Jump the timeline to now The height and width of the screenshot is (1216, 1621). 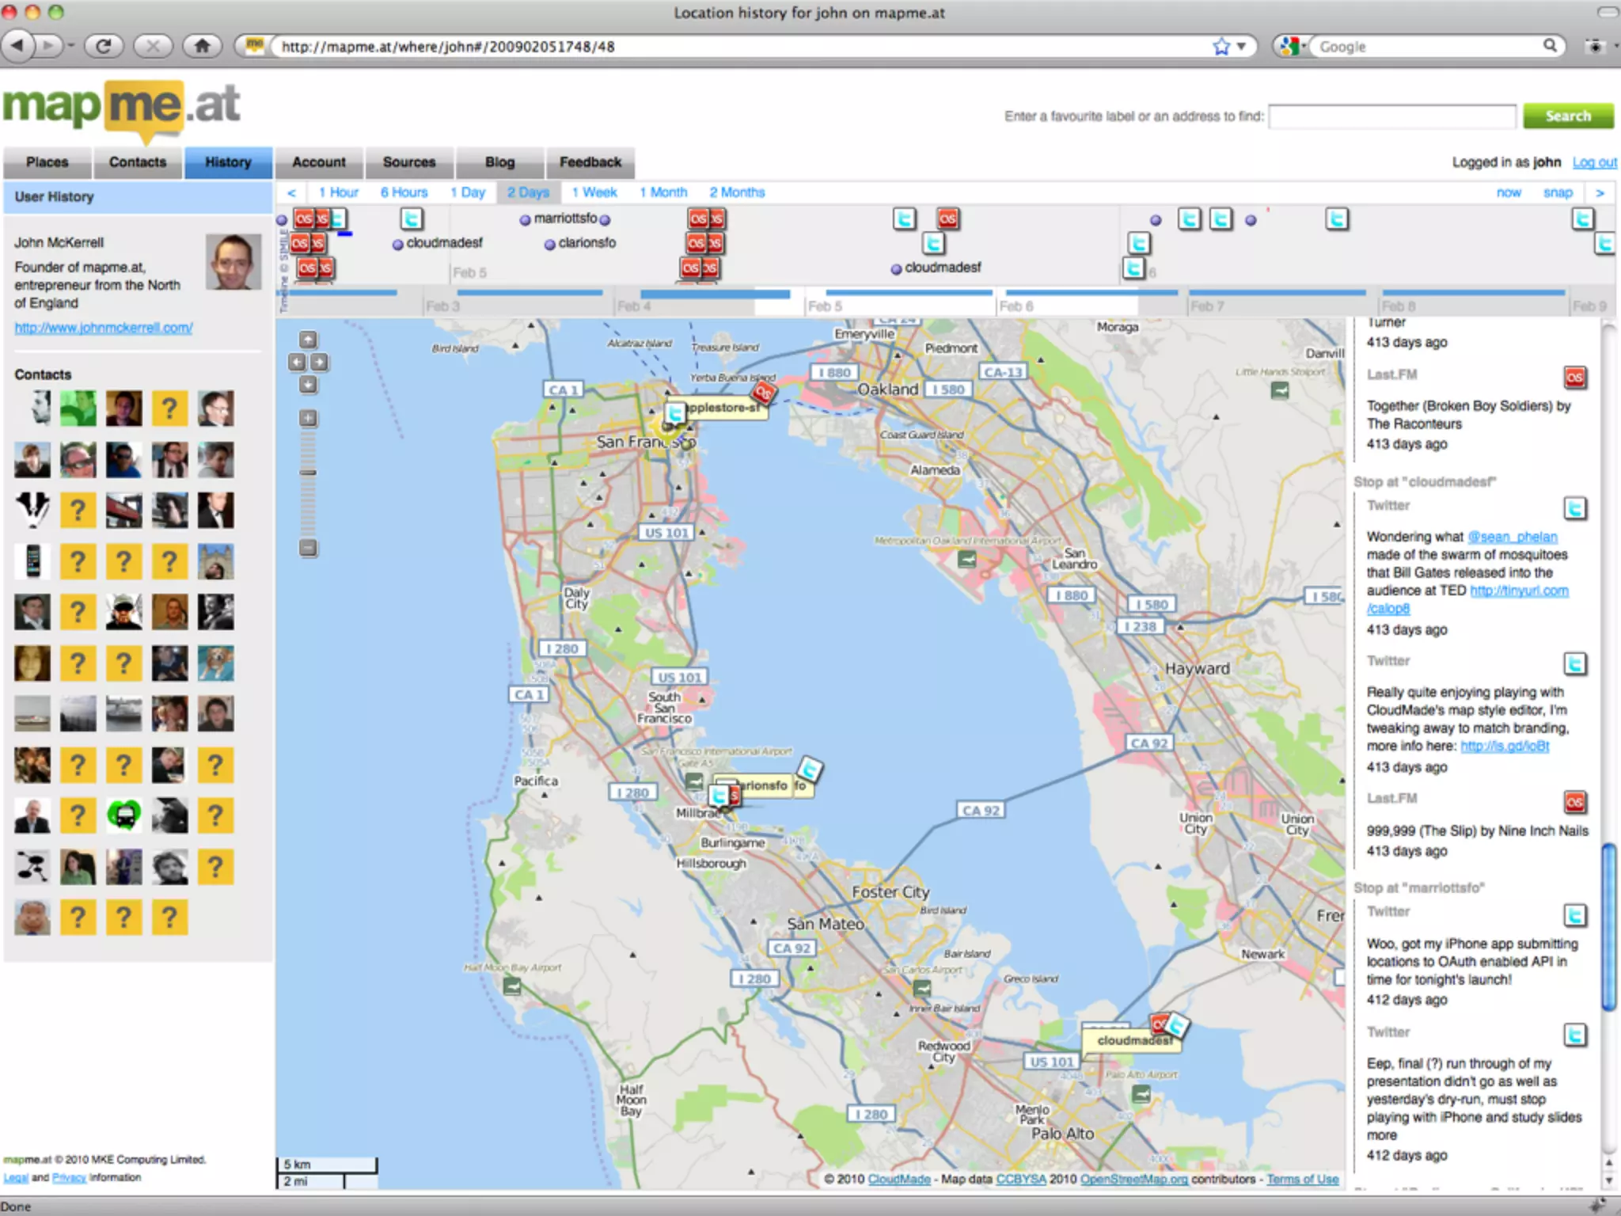click(1509, 192)
